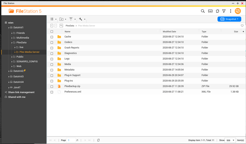Open the remote mount icon
The image size is (246, 144).
click(x=210, y=11)
